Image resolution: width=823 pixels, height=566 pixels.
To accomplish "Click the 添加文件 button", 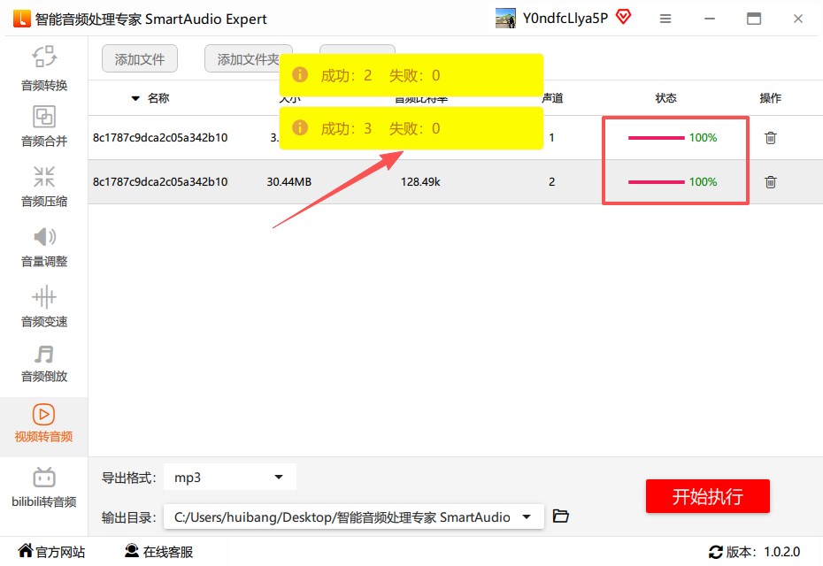I will (140, 59).
